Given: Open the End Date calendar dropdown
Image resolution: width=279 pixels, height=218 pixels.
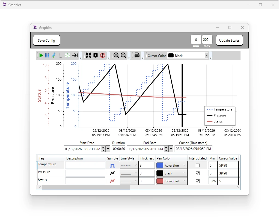Looking at the screenshot, I should pyautogui.click(x=171, y=149).
